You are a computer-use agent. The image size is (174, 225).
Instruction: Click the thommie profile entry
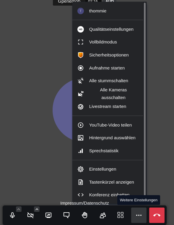point(108,11)
